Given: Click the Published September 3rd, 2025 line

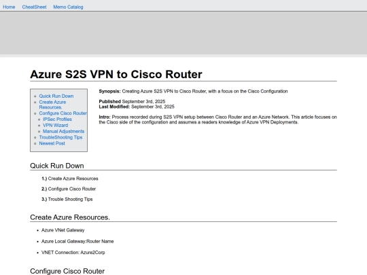Looking at the screenshot, I should [x=132, y=101].
